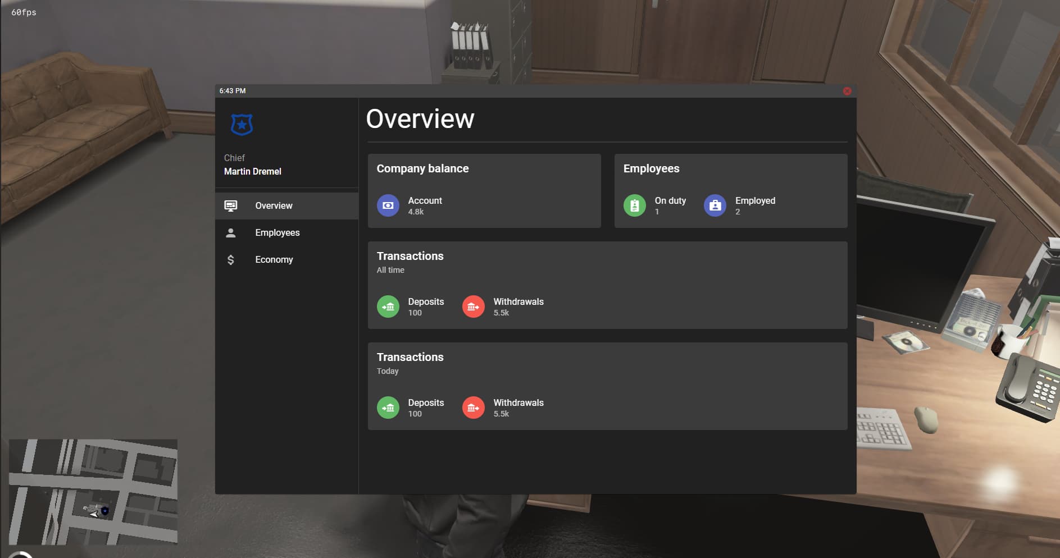Click the Martin Dremel chief name

[x=253, y=171]
